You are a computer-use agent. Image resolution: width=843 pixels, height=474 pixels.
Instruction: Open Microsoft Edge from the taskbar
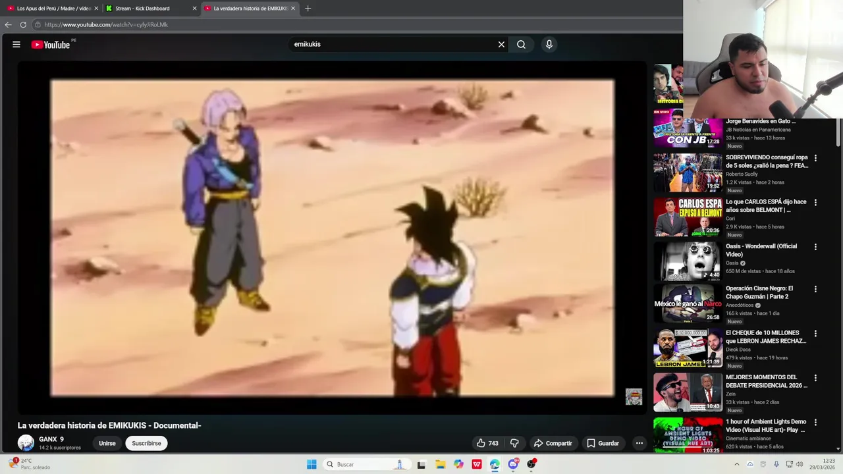(x=495, y=464)
